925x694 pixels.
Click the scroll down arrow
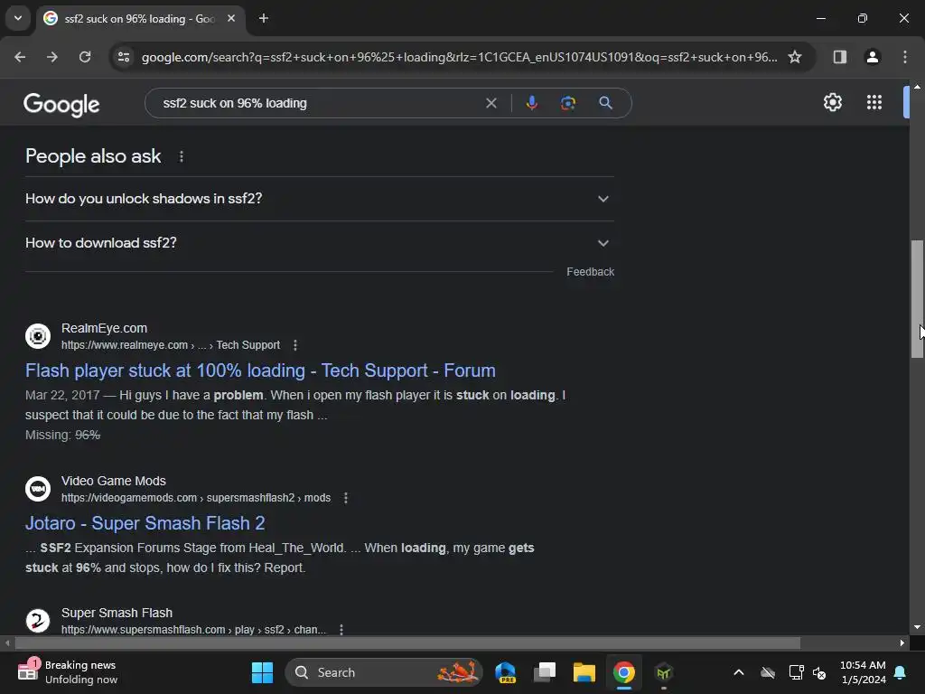tap(917, 627)
